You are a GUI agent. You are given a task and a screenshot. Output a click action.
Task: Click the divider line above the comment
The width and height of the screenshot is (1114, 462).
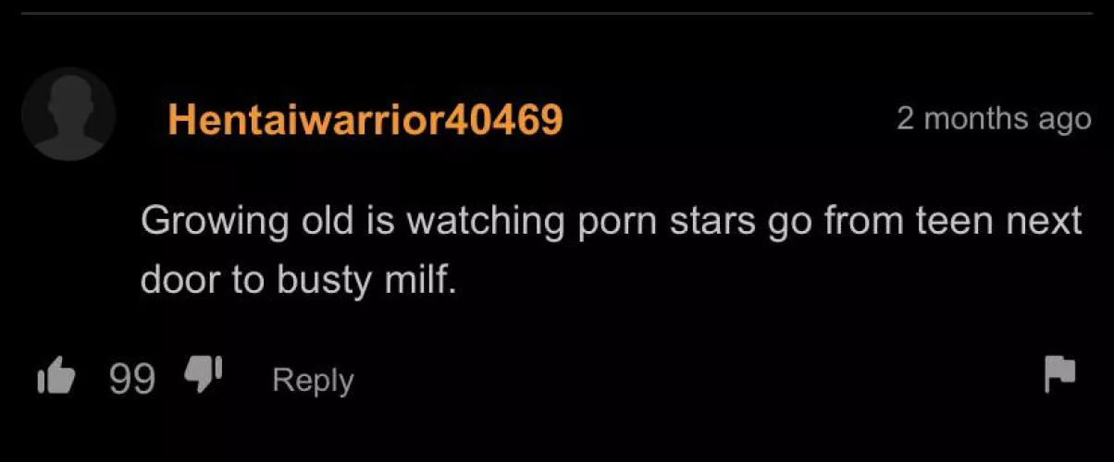click(557, 14)
